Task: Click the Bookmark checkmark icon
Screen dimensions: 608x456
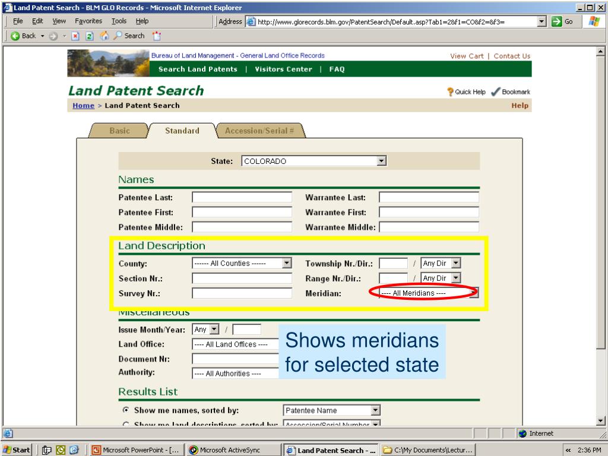Action: [x=496, y=92]
